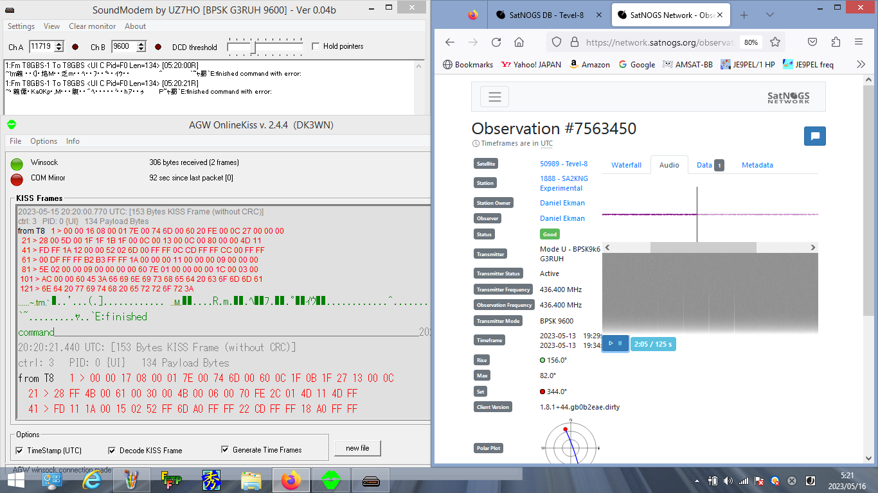Open the 50989 - Tevel-8 satellite link
This screenshot has height=493, width=878.
click(x=564, y=164)
